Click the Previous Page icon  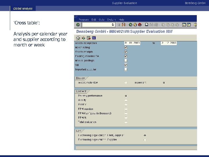(x=168, y=25)
